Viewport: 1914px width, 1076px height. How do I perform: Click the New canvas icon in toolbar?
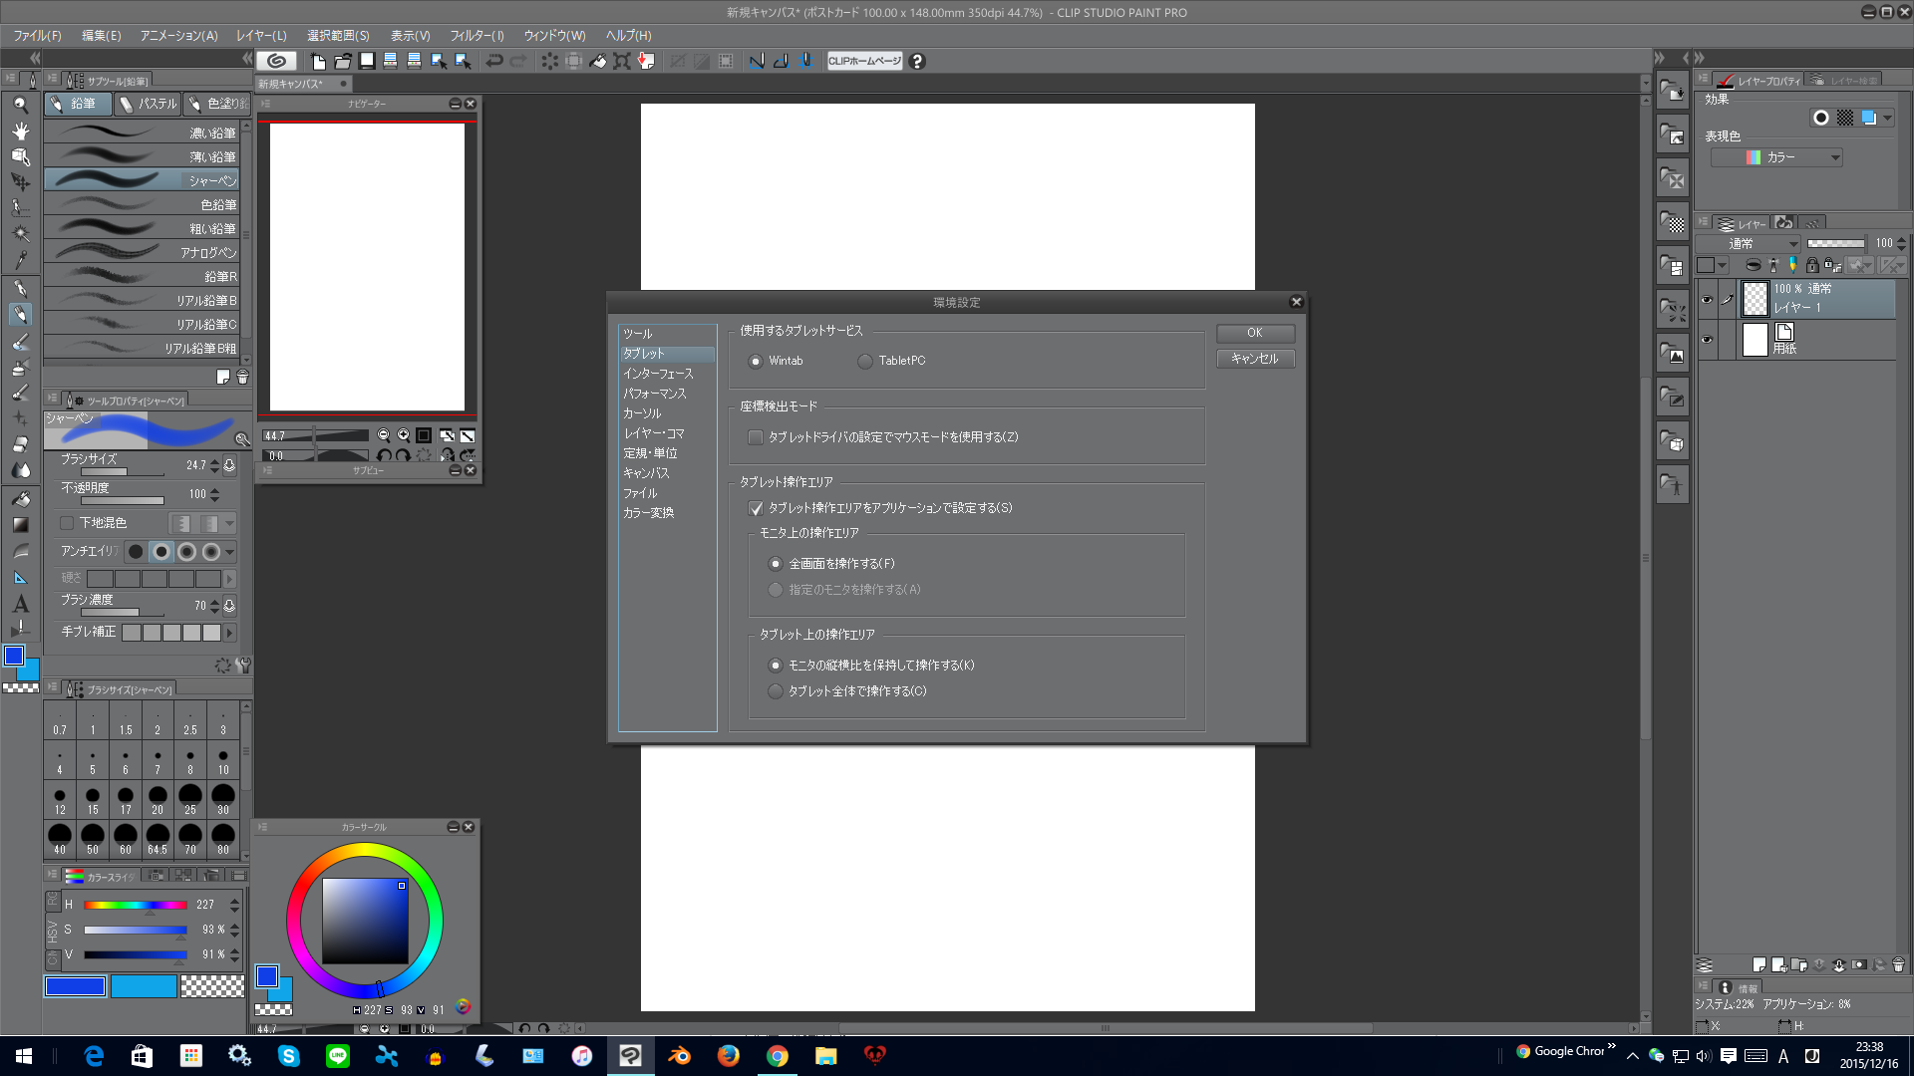pos(318,62)
